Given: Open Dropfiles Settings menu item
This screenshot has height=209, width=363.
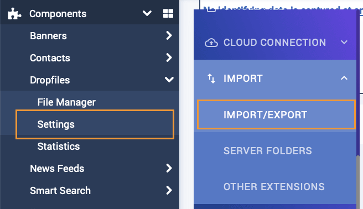Looking at the screenshot, I should tap(95, 124).
